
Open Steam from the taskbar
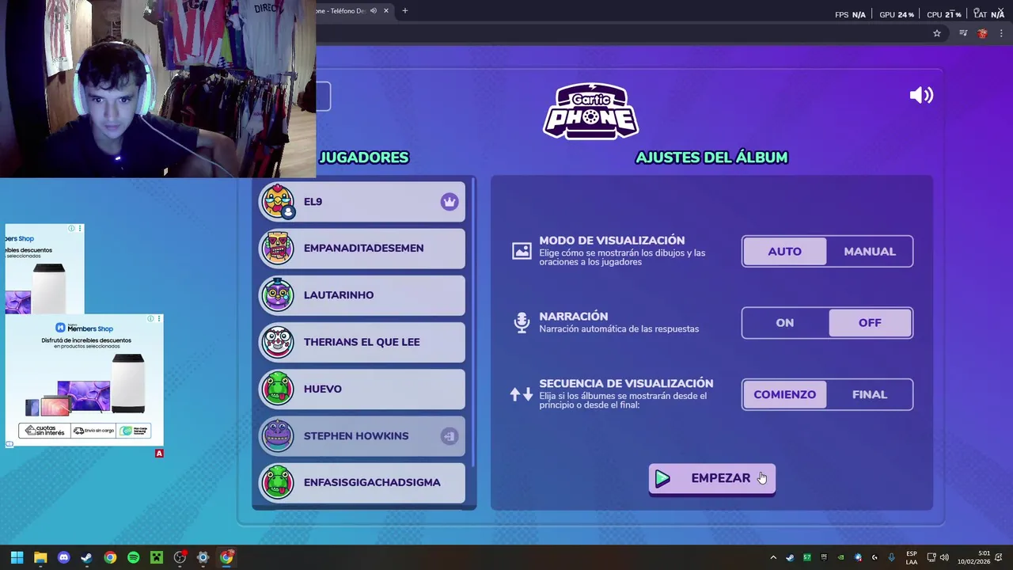click(87, 557)
